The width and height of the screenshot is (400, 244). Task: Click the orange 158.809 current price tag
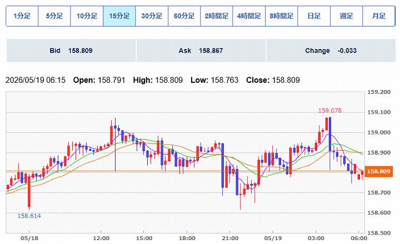click(378, 171)
